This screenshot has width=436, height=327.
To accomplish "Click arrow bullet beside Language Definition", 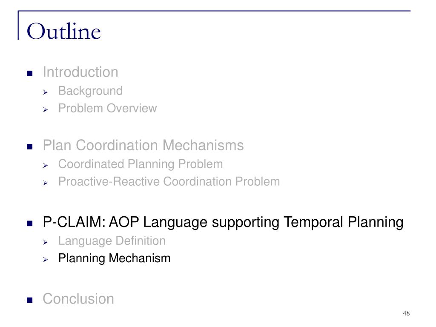I will click(46, 242).
